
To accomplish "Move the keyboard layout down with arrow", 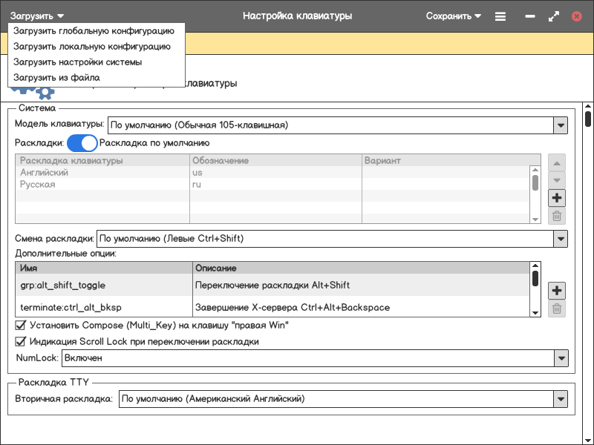I will pyautogui.click(x=556, y=180).
